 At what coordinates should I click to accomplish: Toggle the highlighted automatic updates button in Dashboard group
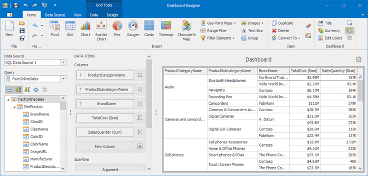click(350, 31)
